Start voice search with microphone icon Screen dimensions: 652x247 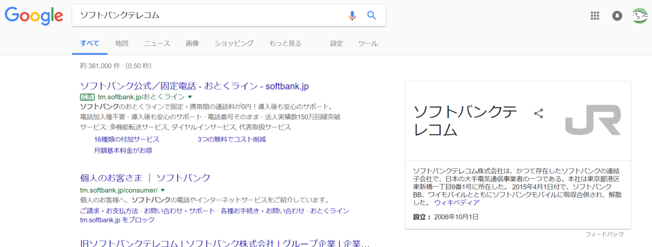click(x=352, y=15)
